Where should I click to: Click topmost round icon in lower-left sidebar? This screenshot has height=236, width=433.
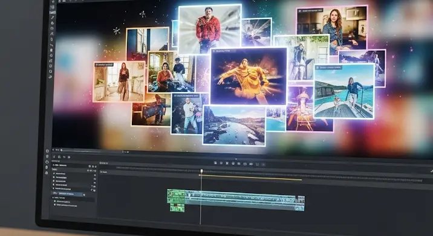[x=47, y=151]
